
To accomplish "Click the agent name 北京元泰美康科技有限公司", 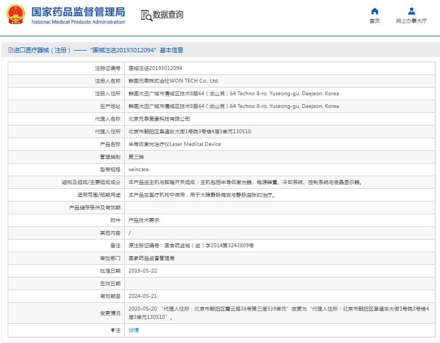I will click(159, 119).
